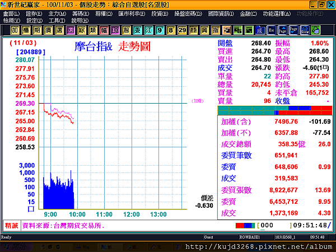Select the 價 (price) toolbar icon
This screenshot has height=252, width=336.
click(48, 30)
